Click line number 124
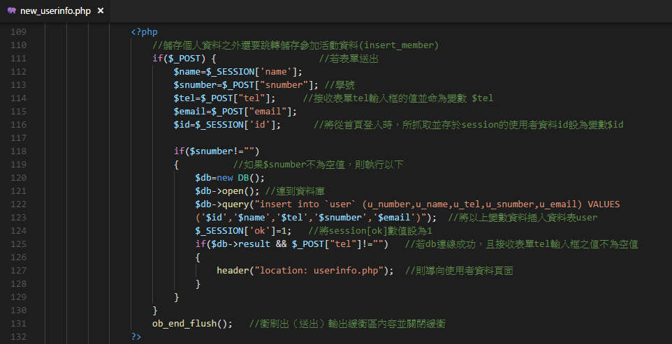This screenshot has width=672, height=344. pyautogui.click(x=18, y=231)
